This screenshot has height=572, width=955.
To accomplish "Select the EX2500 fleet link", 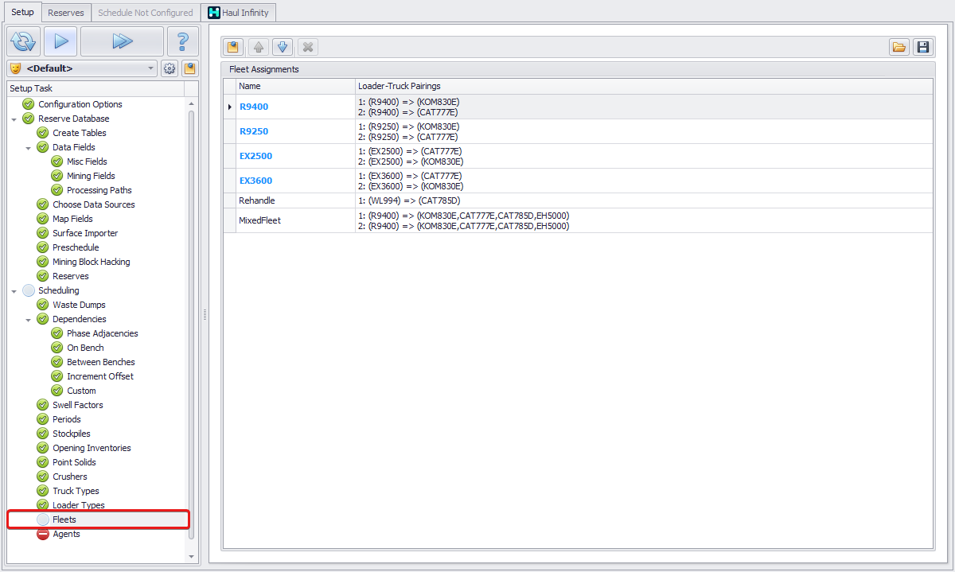I will click(x=255, y=156).
